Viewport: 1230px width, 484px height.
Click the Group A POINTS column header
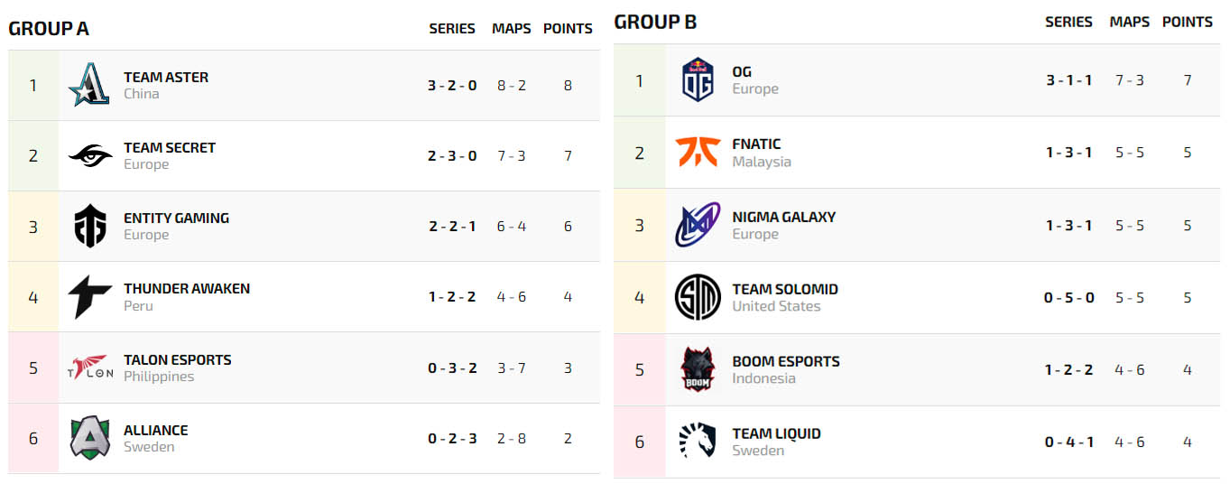click(x=568, y=29)
